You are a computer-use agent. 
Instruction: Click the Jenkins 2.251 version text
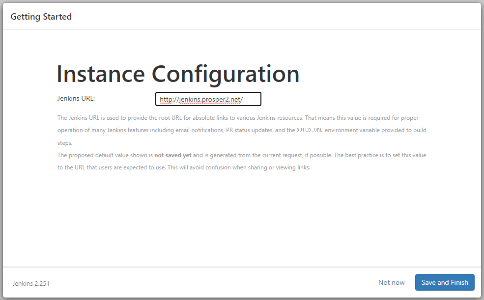(31, 284)
